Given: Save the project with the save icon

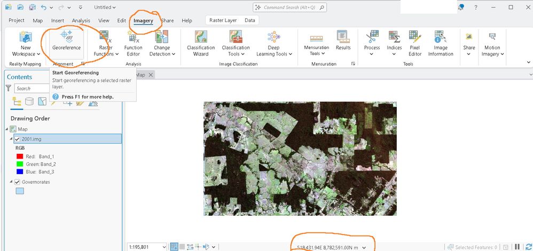Looking at the screenshot, I should point(32,7).
